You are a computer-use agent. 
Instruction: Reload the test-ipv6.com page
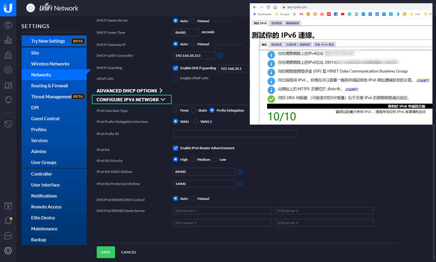click(x=268, y=7)
